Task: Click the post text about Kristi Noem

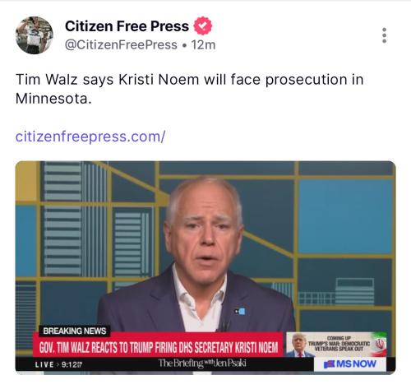Action: (190, 89)
